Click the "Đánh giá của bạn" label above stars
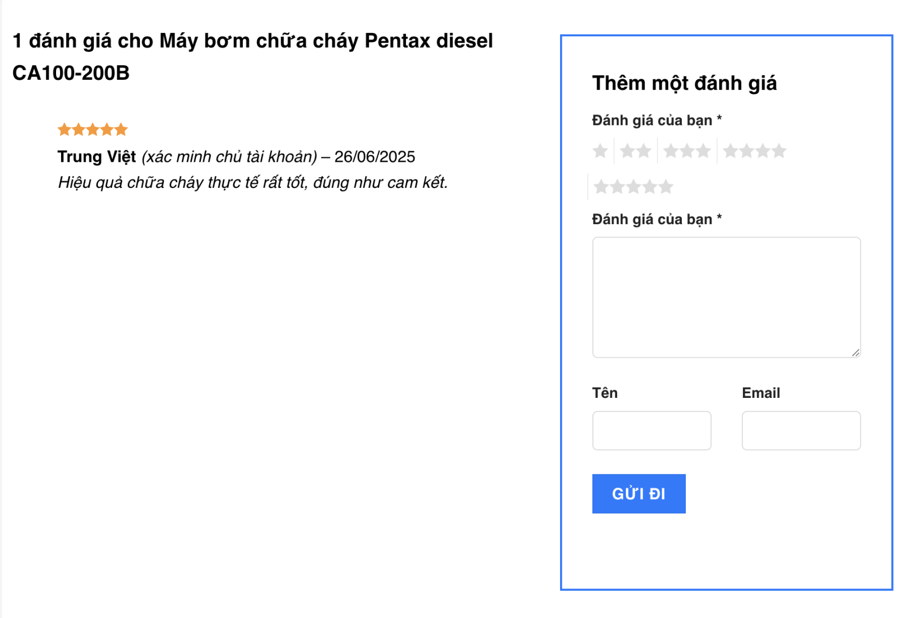The image size is (906, 618). point(652,121)
